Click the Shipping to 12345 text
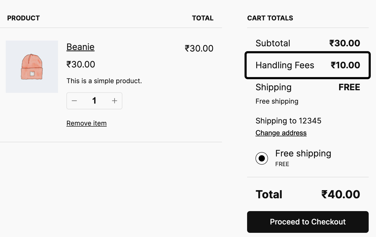376x237 pixels. pyautogui.click(x=288, y=121)
